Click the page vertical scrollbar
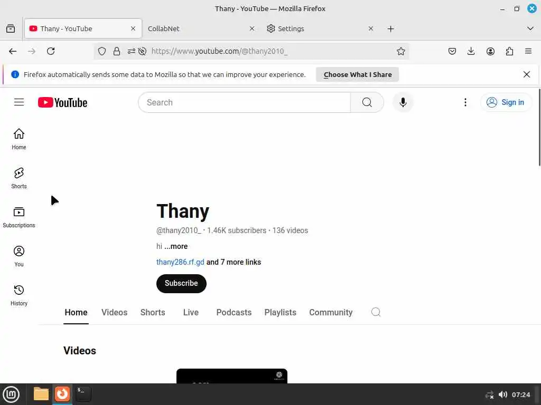541x405 pixels. tap(539, 128)
